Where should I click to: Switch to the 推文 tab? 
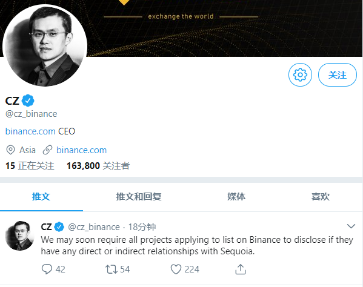click(41, 197)
